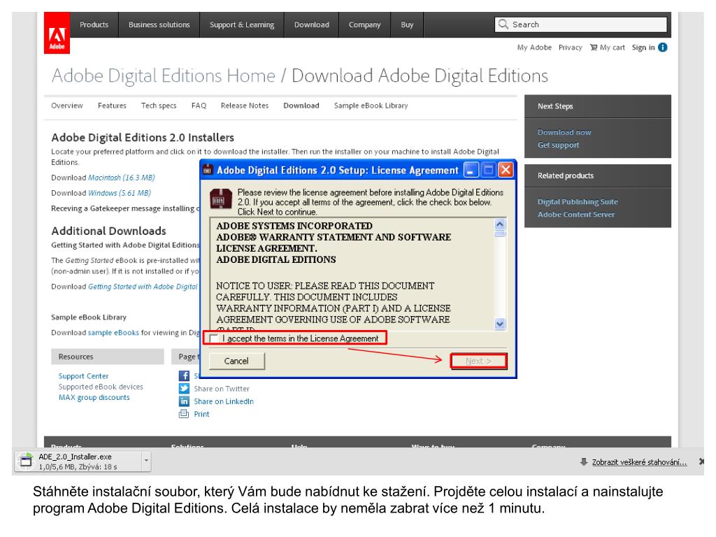Click the Windows (5.61 MB) download link
Screen dimensions: 716x537
tap(119, 193)
